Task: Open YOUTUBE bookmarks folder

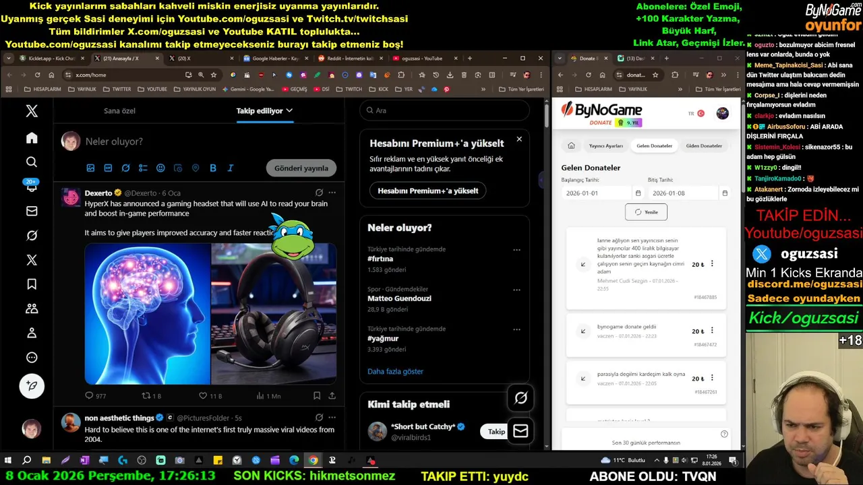Action: click(153, 89)
